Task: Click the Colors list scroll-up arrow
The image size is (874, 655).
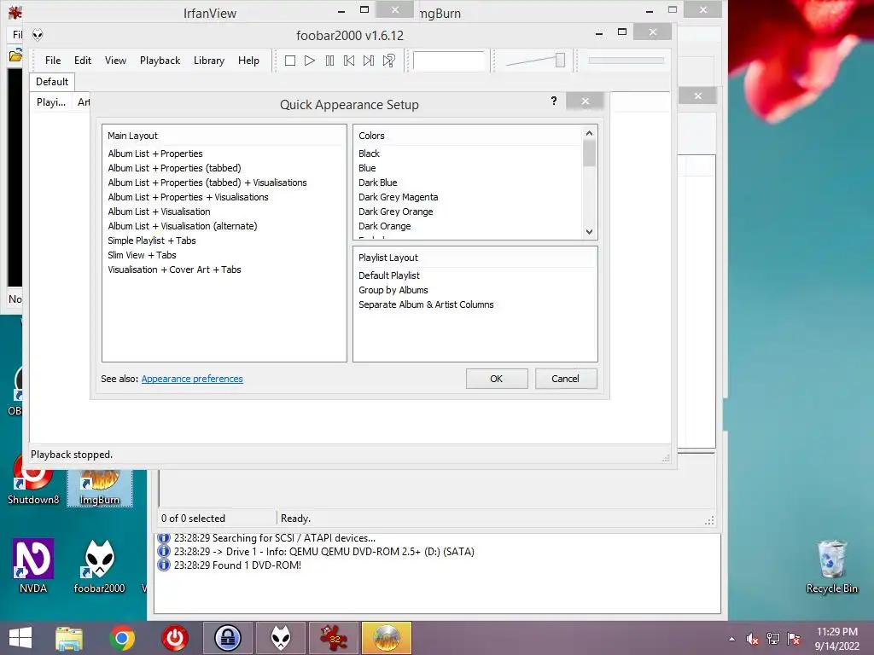Action: [589, 133]
